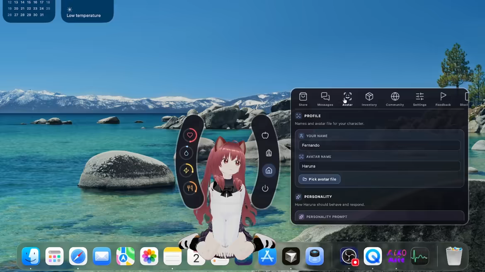Viewport: 485px width, 272px height.
Task: Click the Your Name field containing Fernando
Action: coord(379,145)
